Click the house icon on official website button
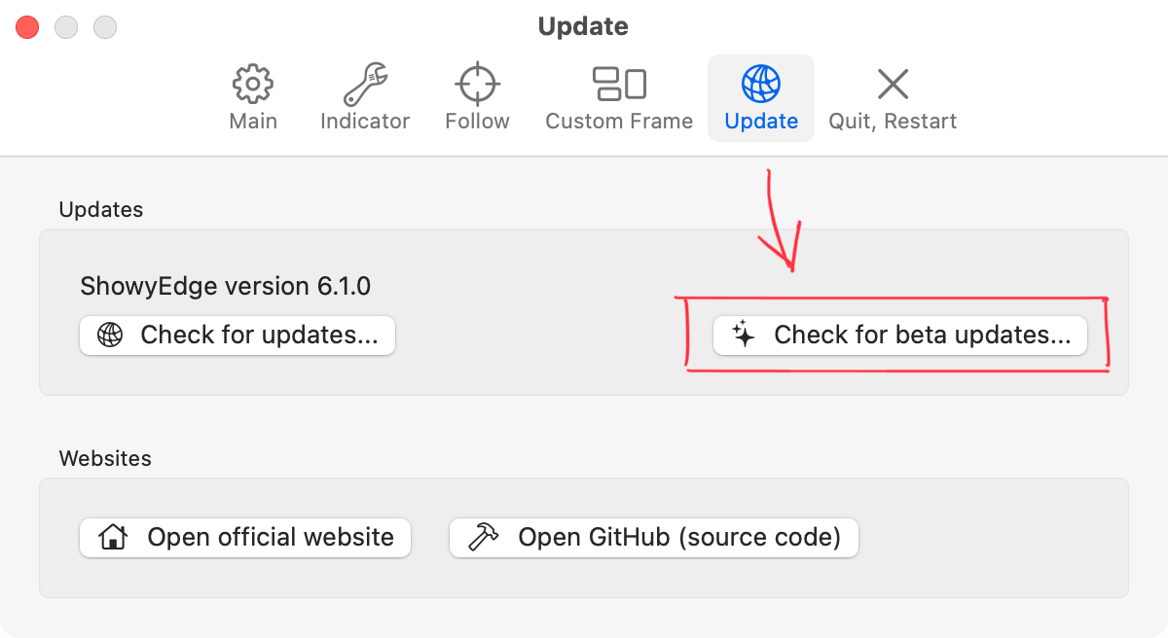The image size is (1168, 638). click(112, 537)
